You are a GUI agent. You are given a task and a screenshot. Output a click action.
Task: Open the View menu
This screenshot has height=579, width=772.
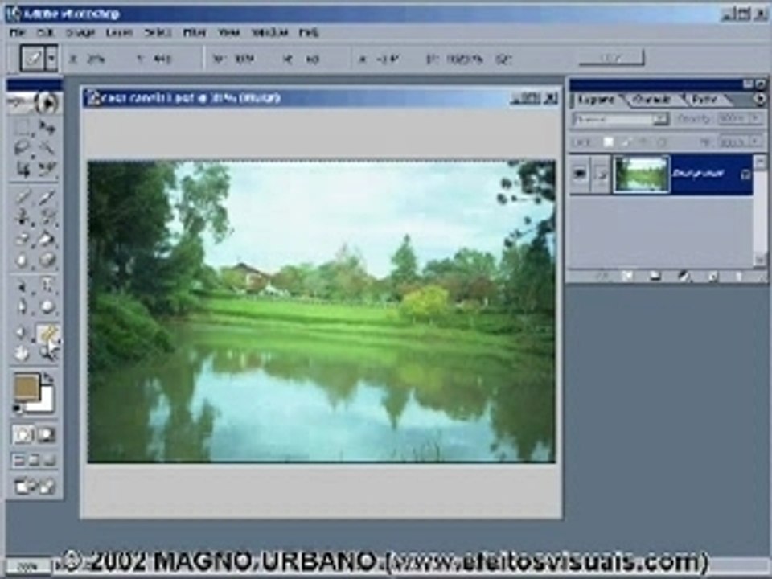(229, 32)
